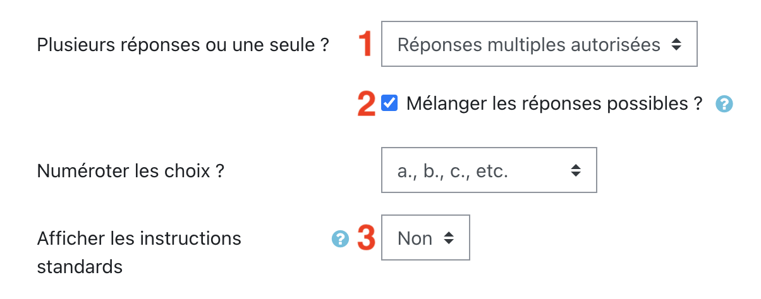761x299 pixels.
Task: Open the Non dropdown for standard instructions
Action: 425,238
